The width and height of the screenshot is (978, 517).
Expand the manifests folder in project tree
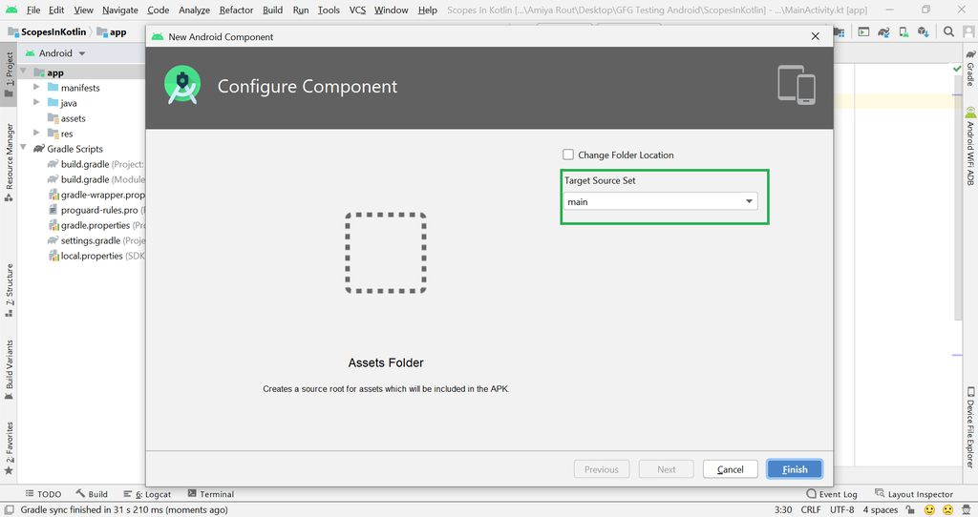pos(36,87)
